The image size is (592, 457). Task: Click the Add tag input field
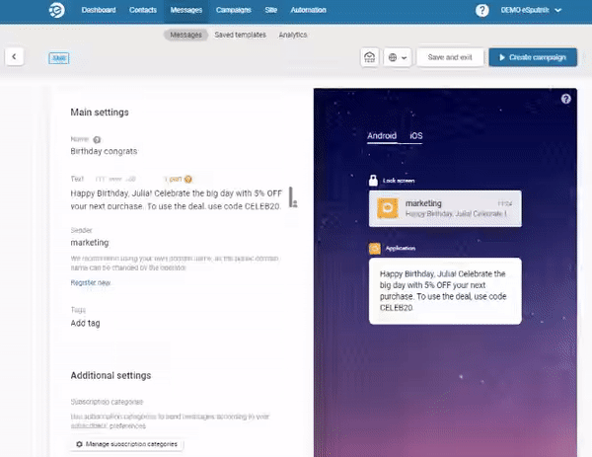[86, 323]
